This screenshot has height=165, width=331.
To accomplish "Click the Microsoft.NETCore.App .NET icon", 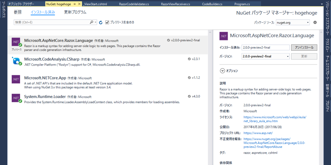I will (16, 79).
